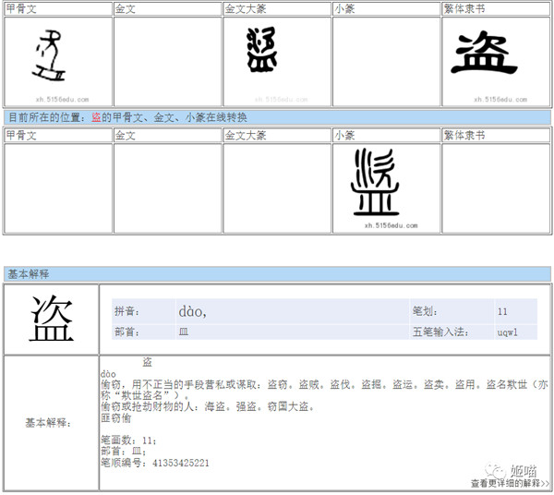This screenshot has height=495, width=554.
Task: Click the empty 金文 cell in the top row
Action: (x=167, y=60)
